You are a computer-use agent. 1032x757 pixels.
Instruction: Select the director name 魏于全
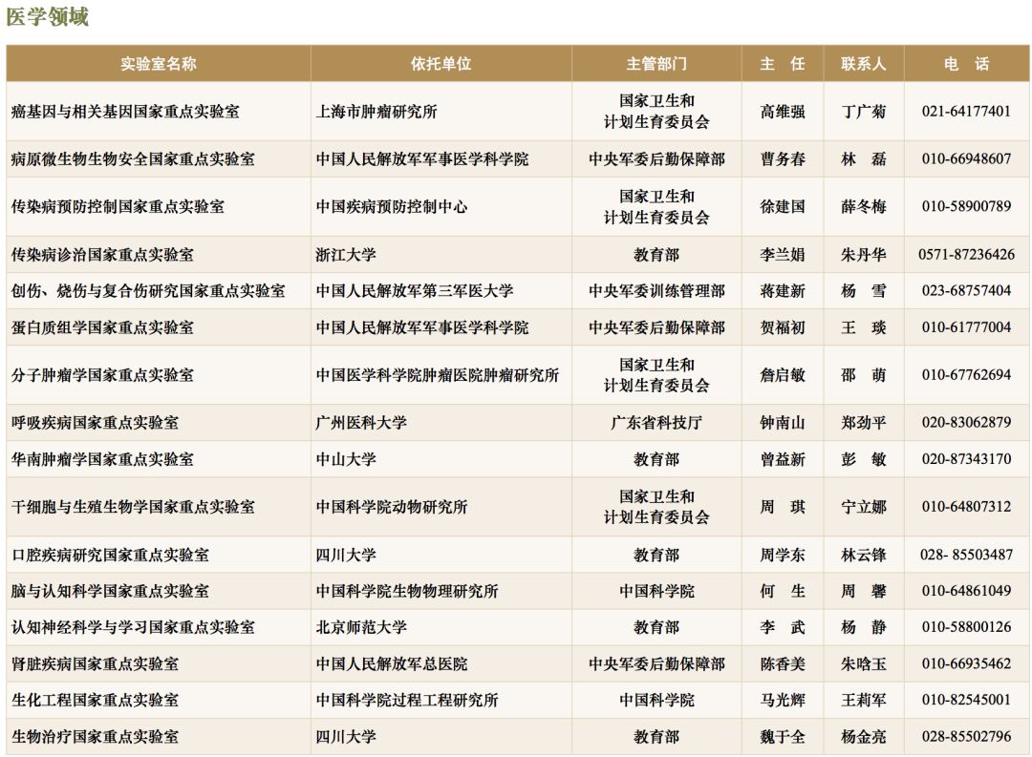coord(783,736)
